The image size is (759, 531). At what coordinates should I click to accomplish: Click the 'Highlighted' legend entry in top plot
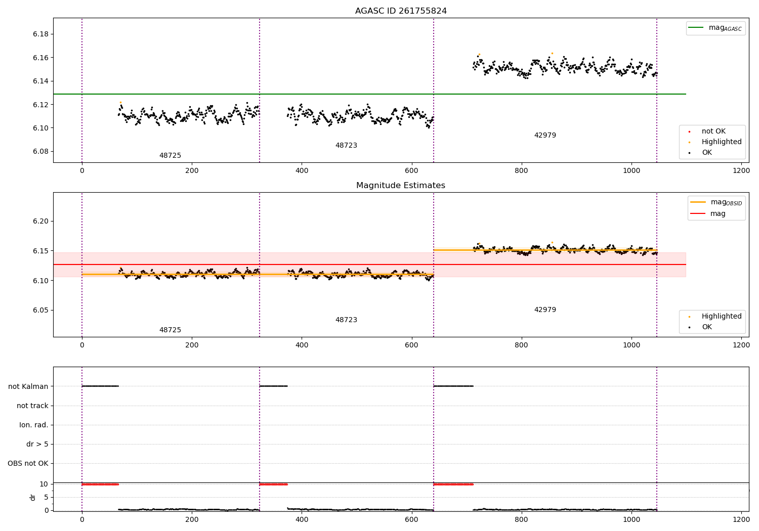[722, 142]
